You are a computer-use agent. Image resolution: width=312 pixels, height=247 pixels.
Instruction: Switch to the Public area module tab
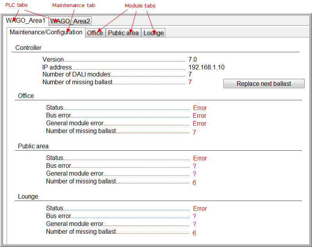123,33
